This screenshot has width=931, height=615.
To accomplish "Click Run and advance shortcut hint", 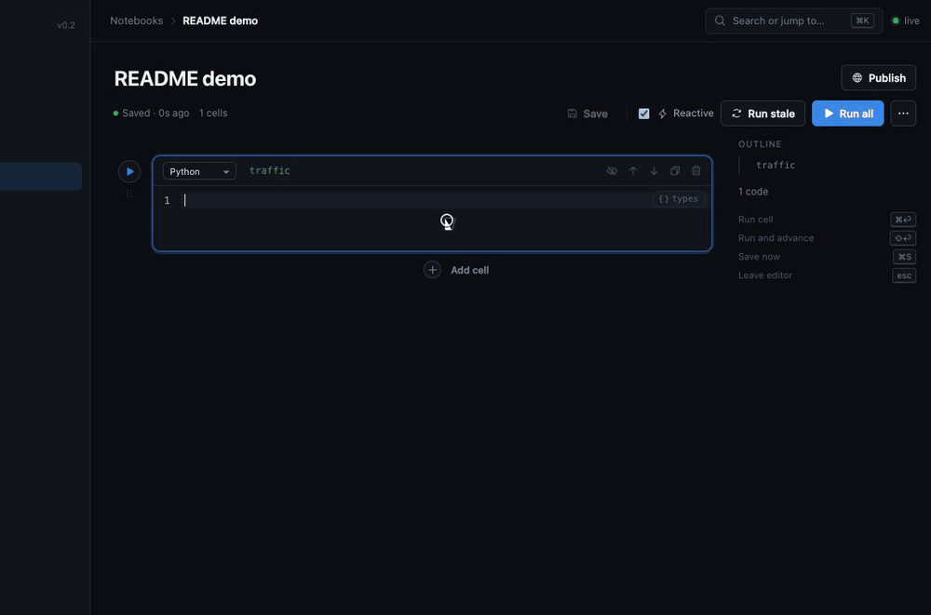I will click(x=776, y=238).
